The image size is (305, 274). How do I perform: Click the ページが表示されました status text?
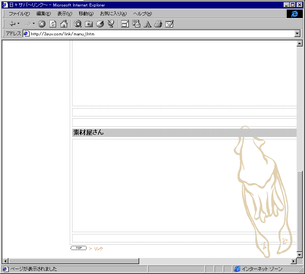click(x=34, y=269)
